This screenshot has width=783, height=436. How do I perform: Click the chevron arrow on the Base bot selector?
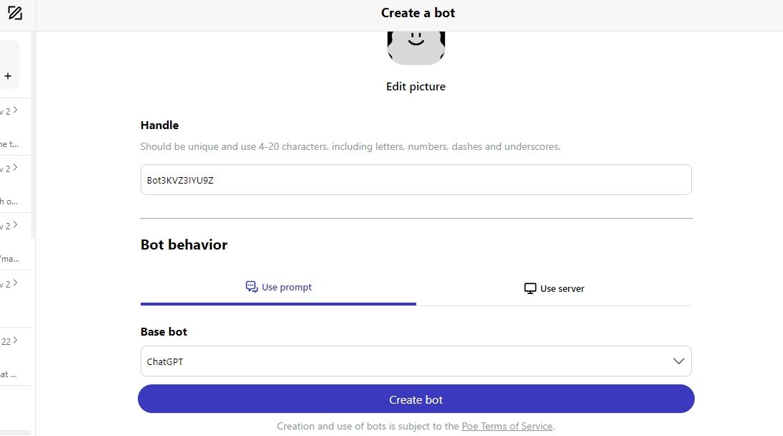[678, 361]
